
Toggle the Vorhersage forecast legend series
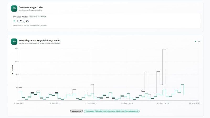tap(112, 111)
